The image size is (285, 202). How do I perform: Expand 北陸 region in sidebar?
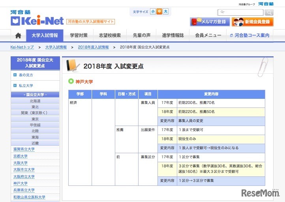point(35,131)
